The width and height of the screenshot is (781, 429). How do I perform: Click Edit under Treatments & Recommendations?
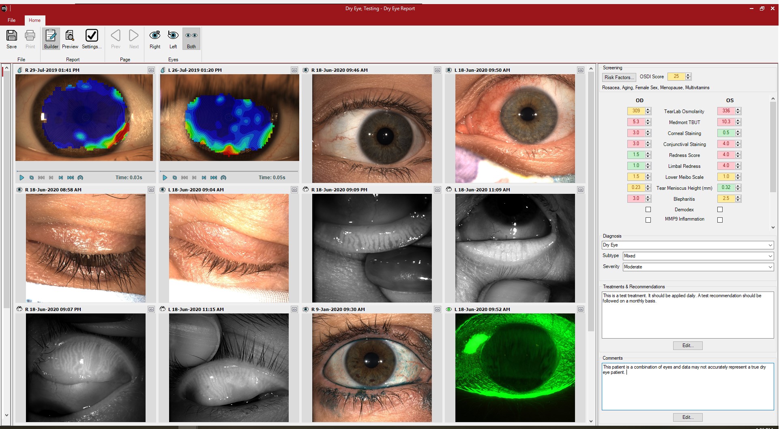click(x=688, y=345)
